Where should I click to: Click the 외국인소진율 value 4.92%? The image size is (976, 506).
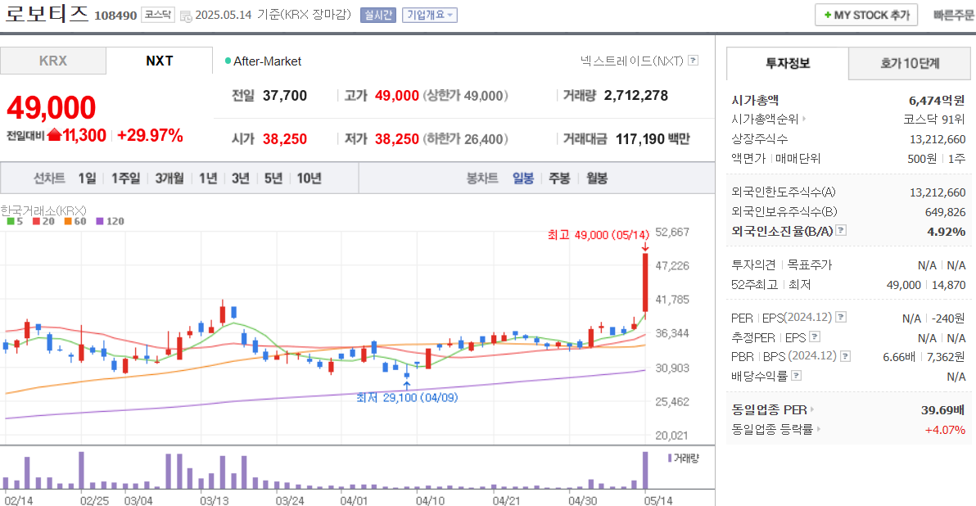947,232
